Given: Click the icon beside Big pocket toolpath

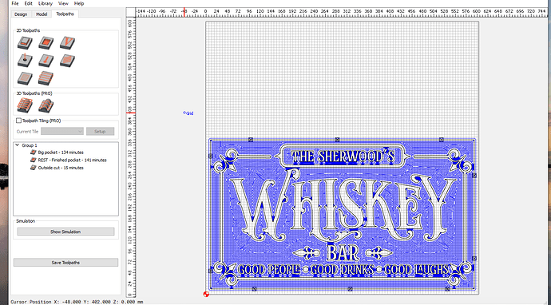Looking at the screenshot, I should pyautogui.click(x=33, y=152).
